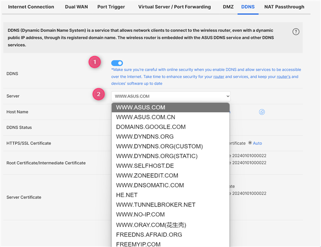Open Virtual Server / Port Forwarding tab

(x=174, y=7)
